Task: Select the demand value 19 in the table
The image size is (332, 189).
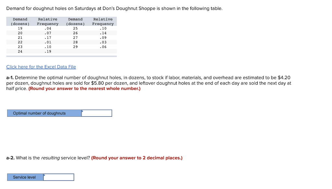Action: tap(20, 28)
